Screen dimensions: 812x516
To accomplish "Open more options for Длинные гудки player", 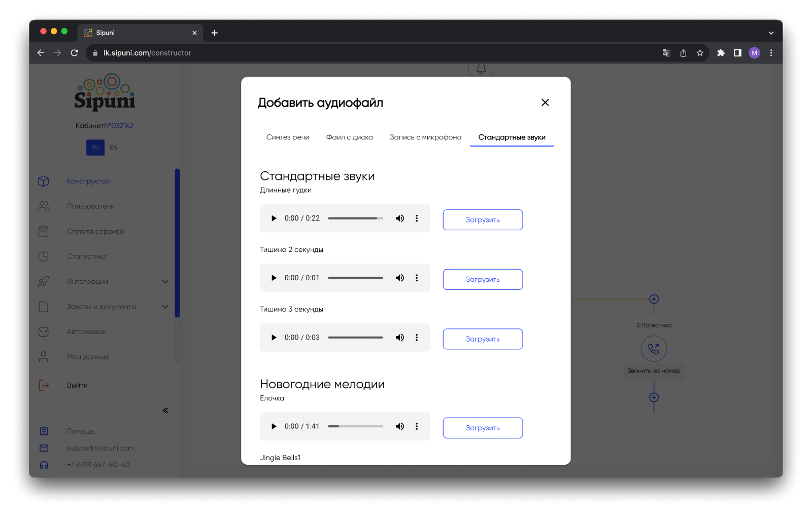I will tap(417, 218).
